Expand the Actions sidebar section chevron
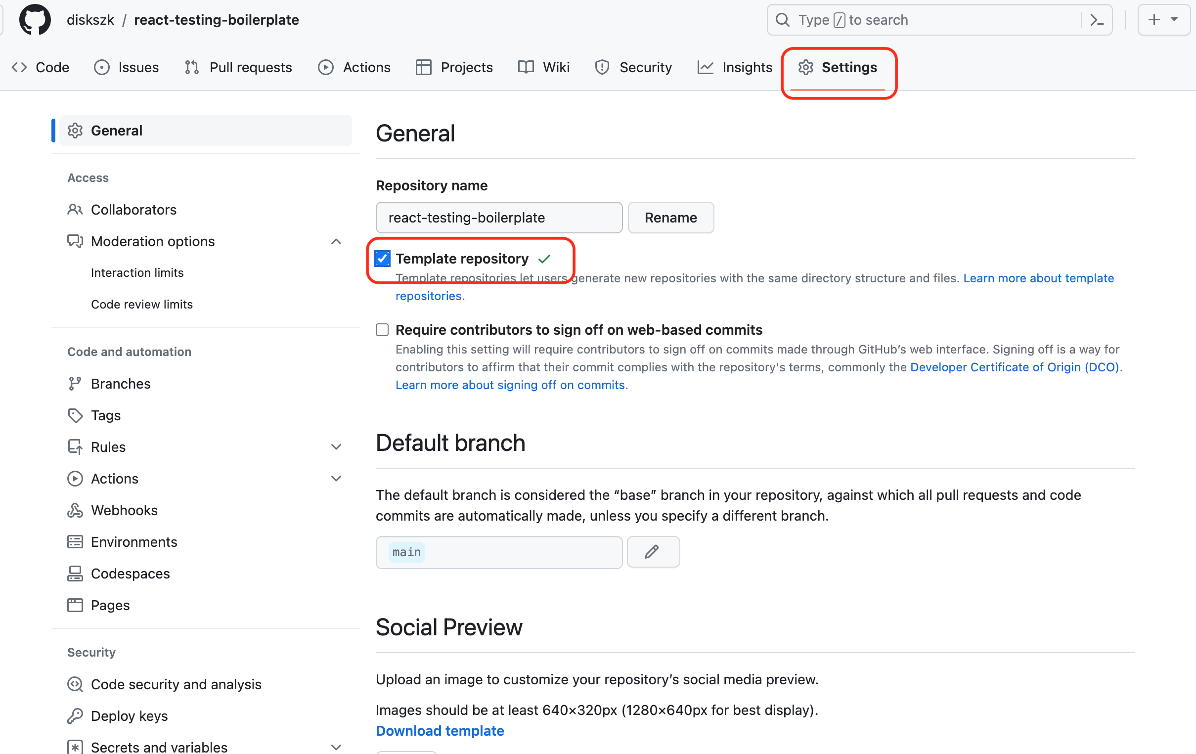This screenshot has height=754, width=1196. 336,479
